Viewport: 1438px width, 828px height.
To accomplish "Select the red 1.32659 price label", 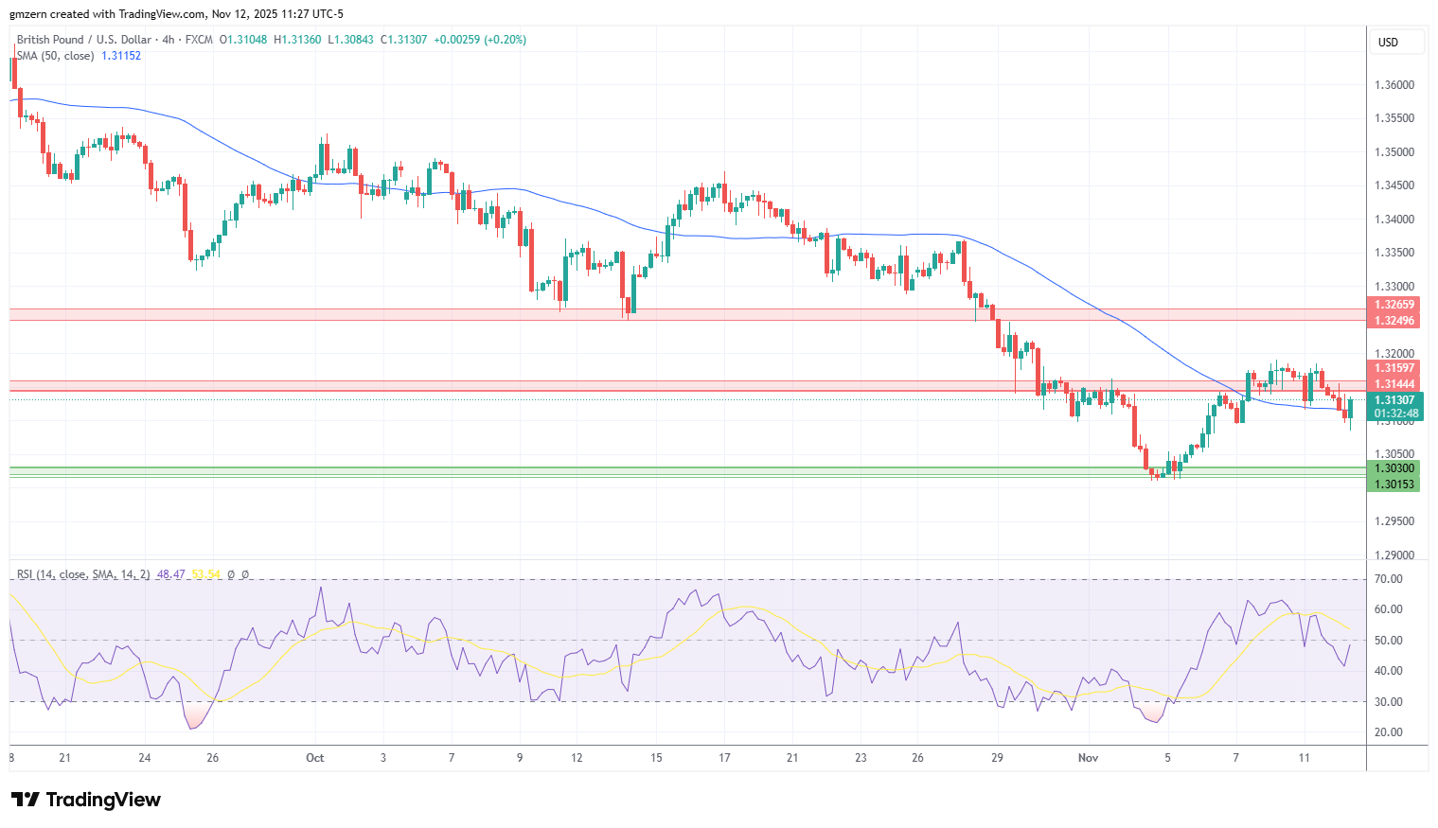I will [x=1394, y=305].
